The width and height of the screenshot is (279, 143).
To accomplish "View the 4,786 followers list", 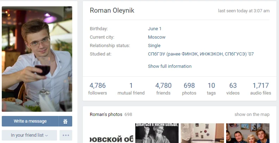I will (x=98, y=89).
